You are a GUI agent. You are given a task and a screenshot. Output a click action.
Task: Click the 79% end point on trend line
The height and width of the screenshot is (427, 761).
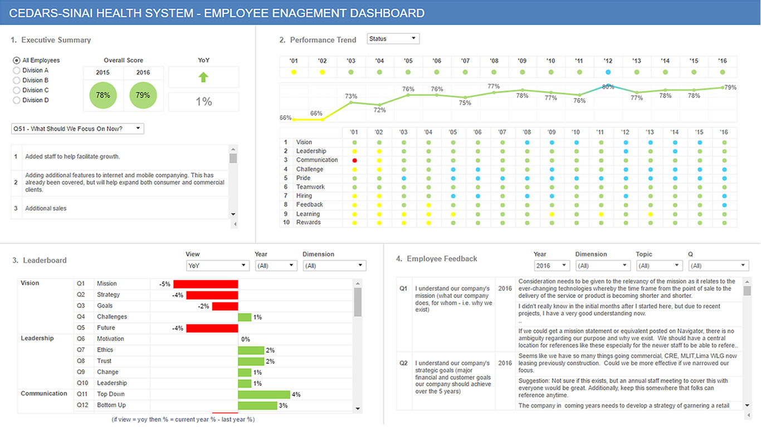(x=723, y=87)
